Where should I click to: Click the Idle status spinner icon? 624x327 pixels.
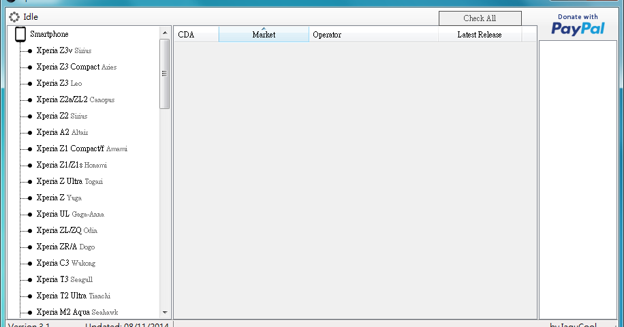[x=14, y=17]
